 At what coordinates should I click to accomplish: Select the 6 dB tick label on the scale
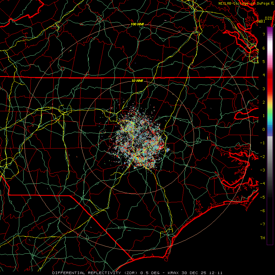264,48
